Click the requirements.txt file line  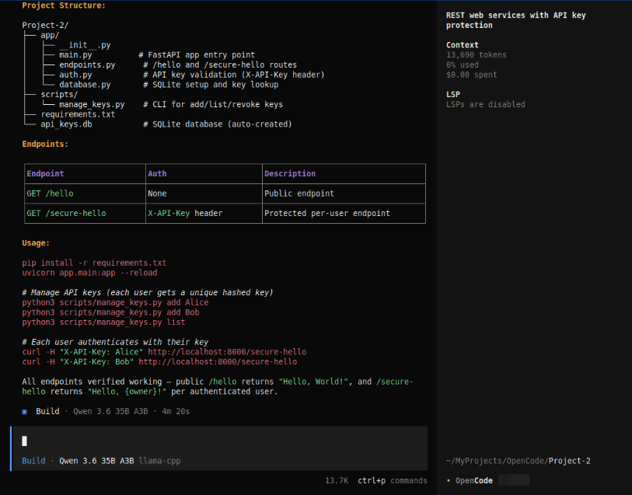pyautogui.click(x=78, y=114)
